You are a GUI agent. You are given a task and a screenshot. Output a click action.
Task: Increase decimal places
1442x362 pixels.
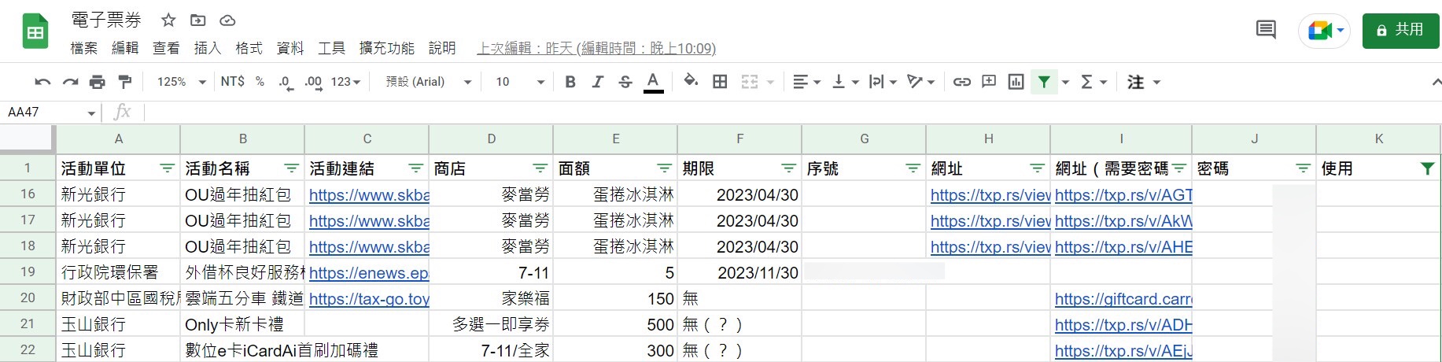click(313, 82)
